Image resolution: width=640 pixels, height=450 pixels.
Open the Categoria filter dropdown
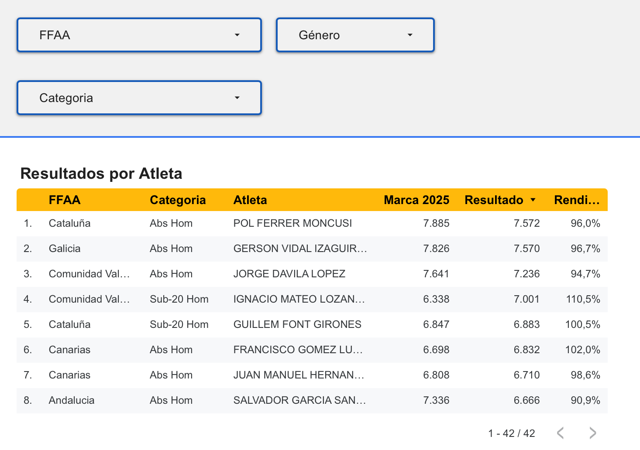pos(139,98)
